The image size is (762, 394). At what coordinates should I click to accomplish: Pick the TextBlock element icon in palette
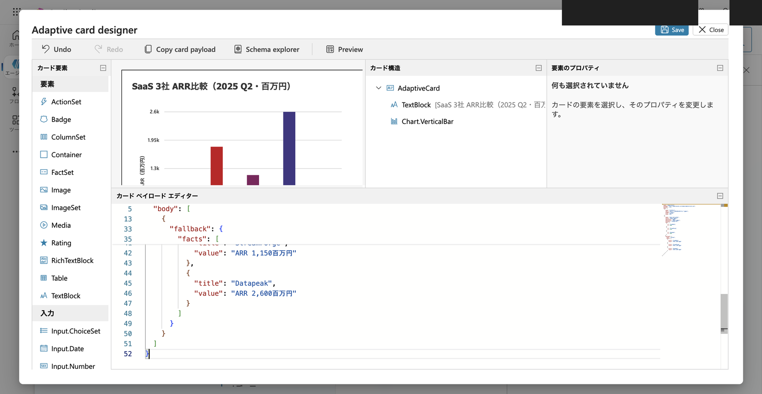[44, 295]
